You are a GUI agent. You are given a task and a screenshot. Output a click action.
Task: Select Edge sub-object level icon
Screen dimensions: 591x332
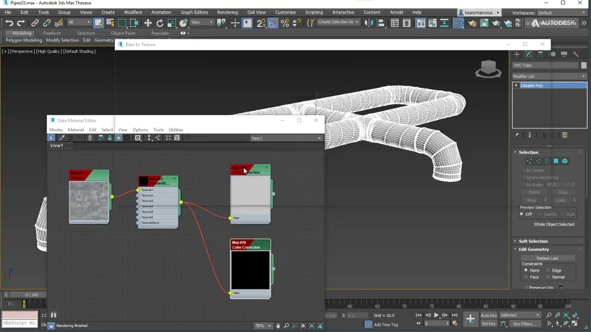[538, 161]
